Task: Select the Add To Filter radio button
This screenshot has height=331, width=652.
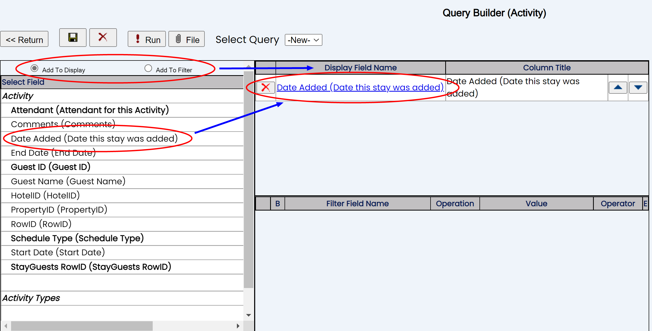Action: tap(148, 68)
